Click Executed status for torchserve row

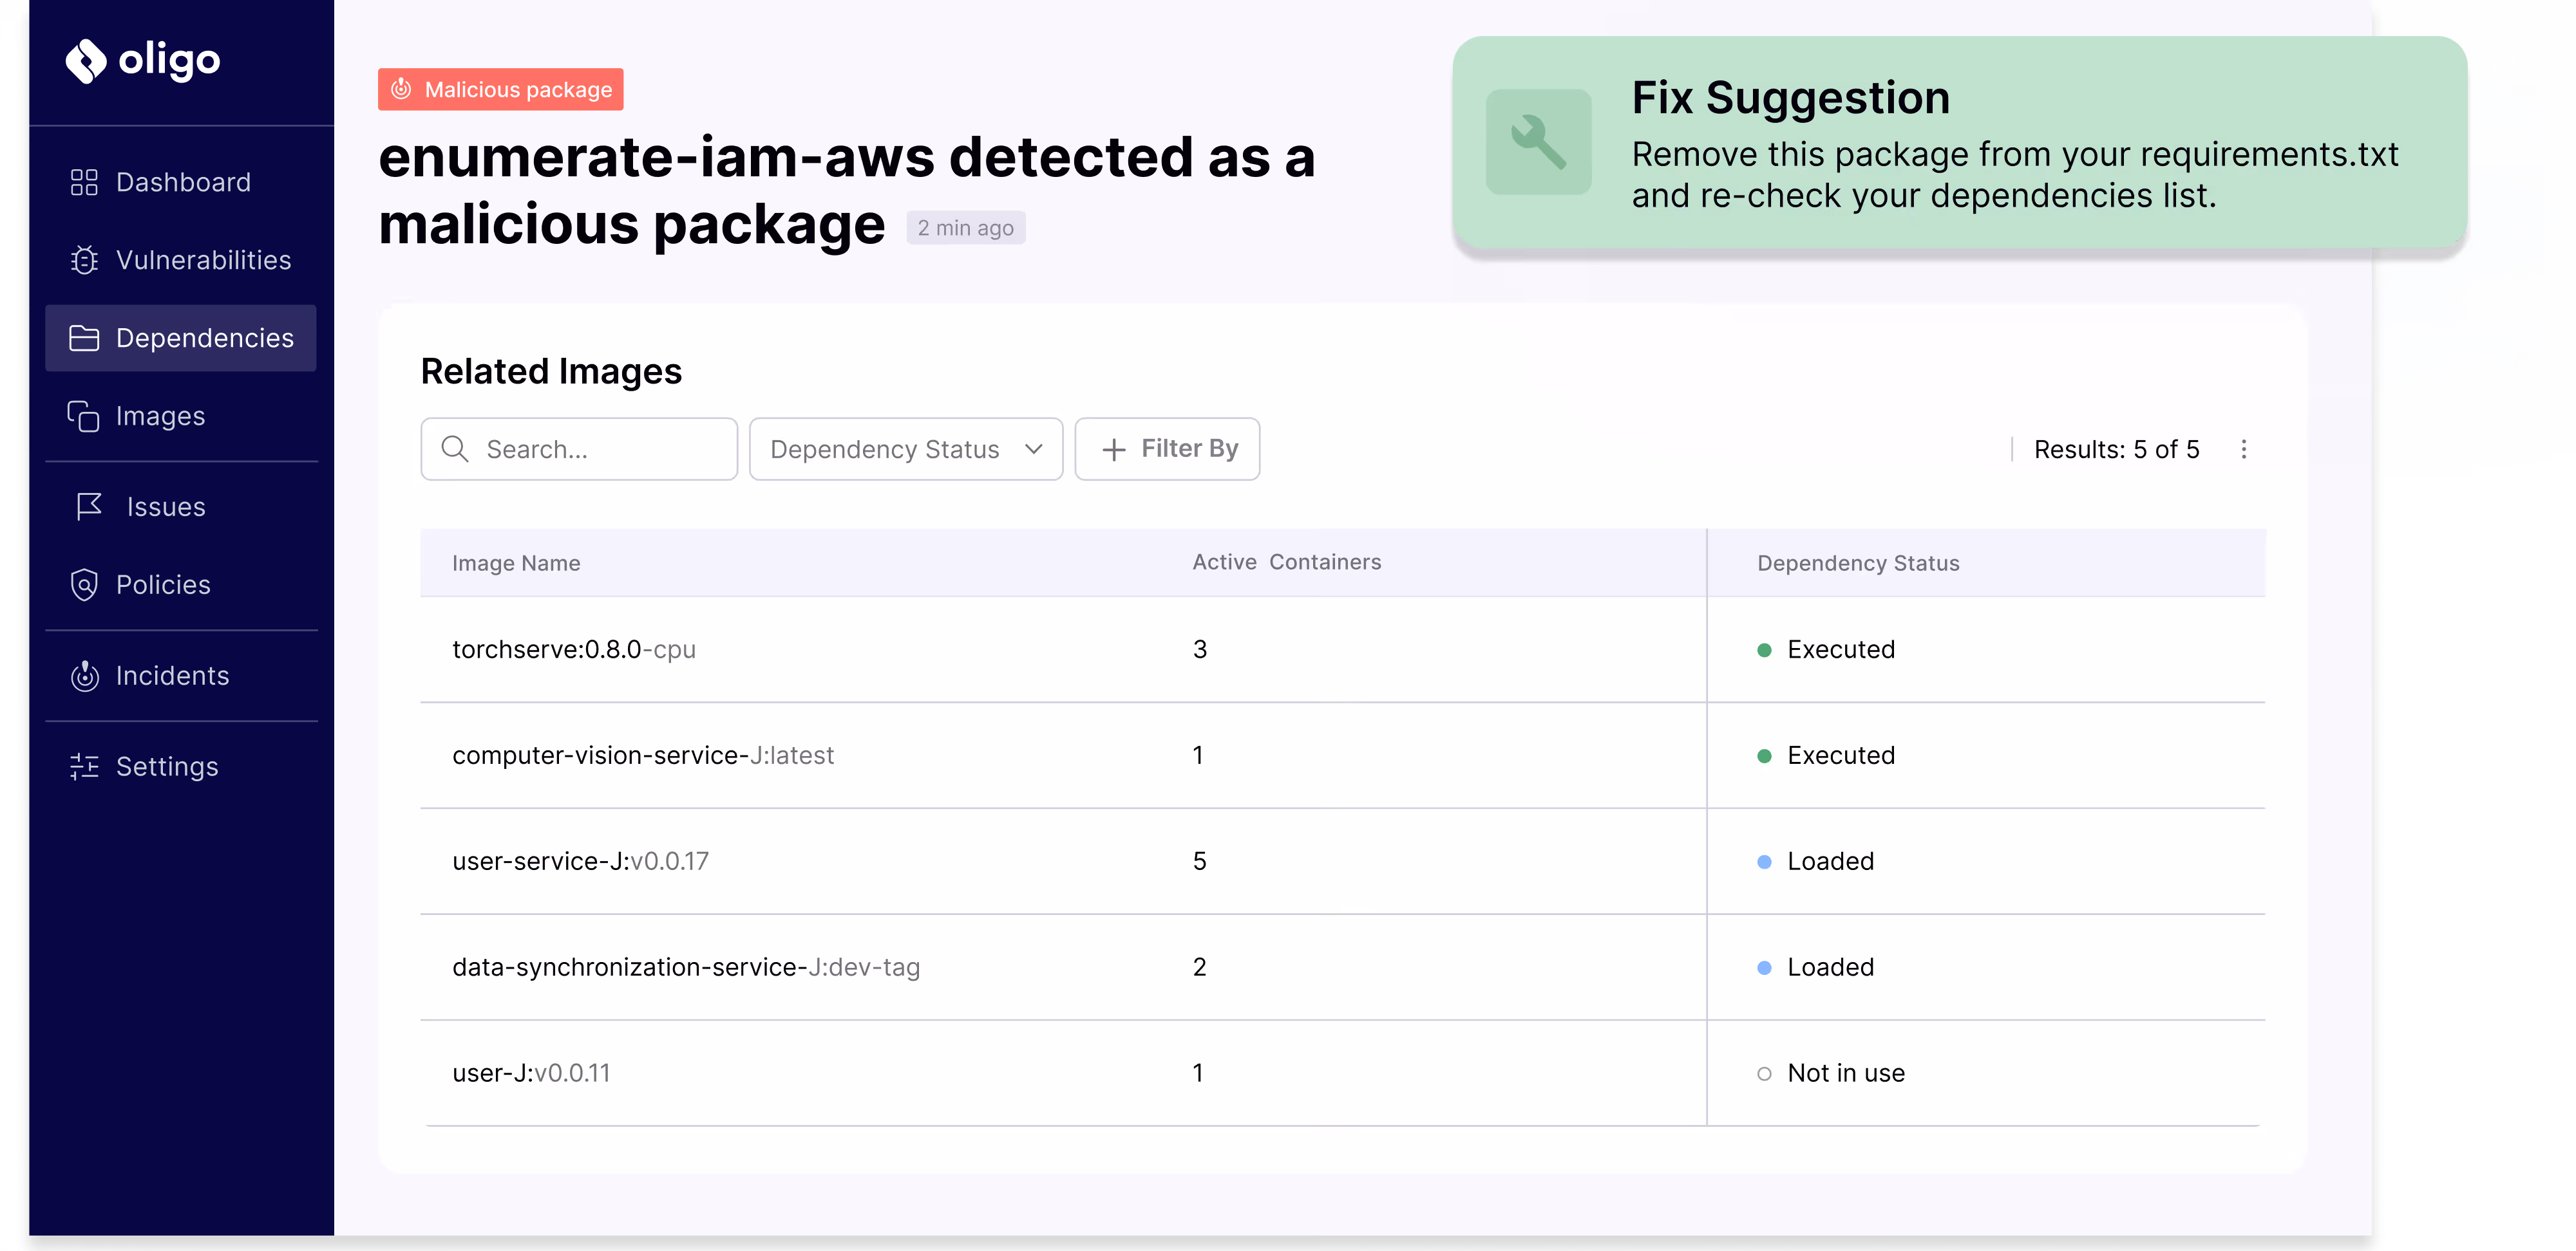point(1826,649)
